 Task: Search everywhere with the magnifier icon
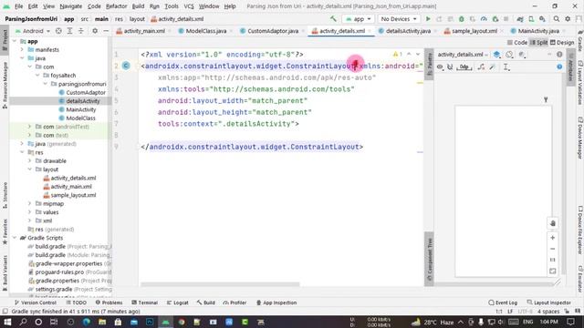click(557, 19)
